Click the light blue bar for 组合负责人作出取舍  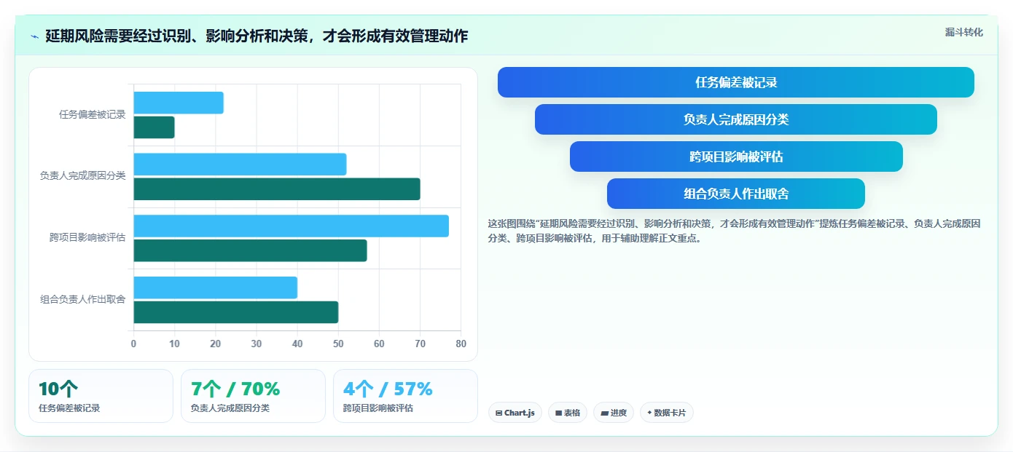(215, 288)
